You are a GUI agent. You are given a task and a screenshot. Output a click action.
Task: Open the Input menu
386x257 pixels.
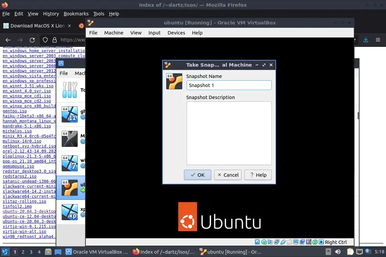point(154,33)
